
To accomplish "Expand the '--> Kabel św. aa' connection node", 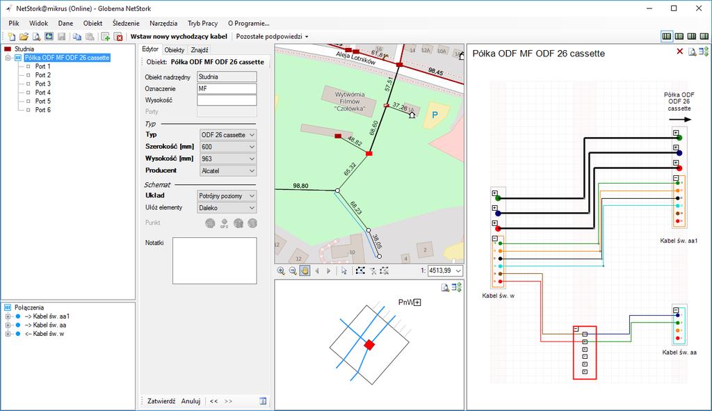I will point(8,325).
